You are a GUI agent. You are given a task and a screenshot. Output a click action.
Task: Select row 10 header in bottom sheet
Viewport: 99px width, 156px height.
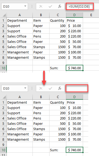coord(3,150)
